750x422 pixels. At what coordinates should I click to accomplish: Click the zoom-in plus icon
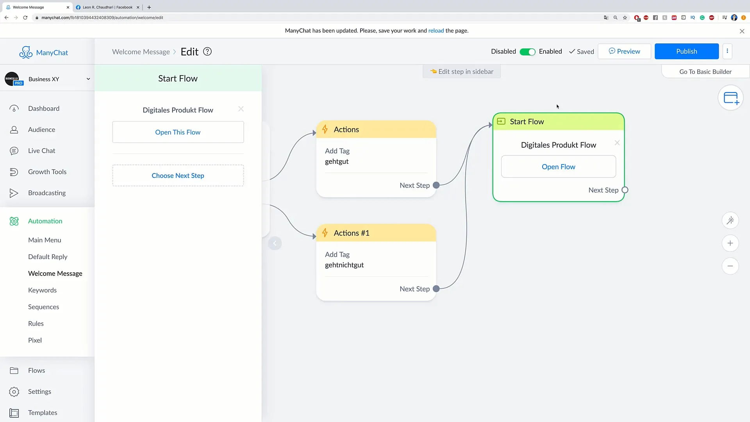pyautogui.click(x=731, y=243)
